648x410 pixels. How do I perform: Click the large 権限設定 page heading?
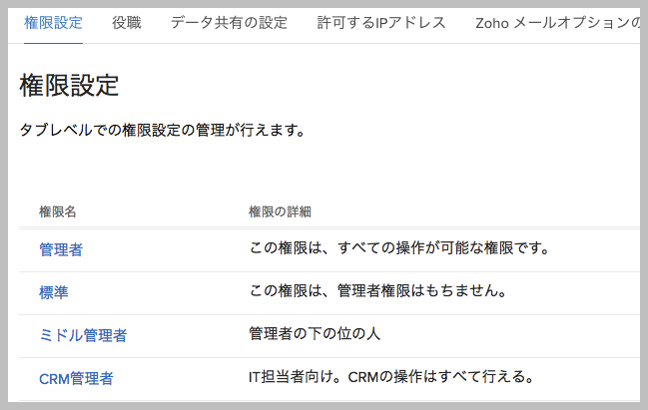(70, 86)
